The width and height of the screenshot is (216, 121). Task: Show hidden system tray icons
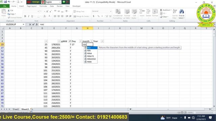pos(181,118)
